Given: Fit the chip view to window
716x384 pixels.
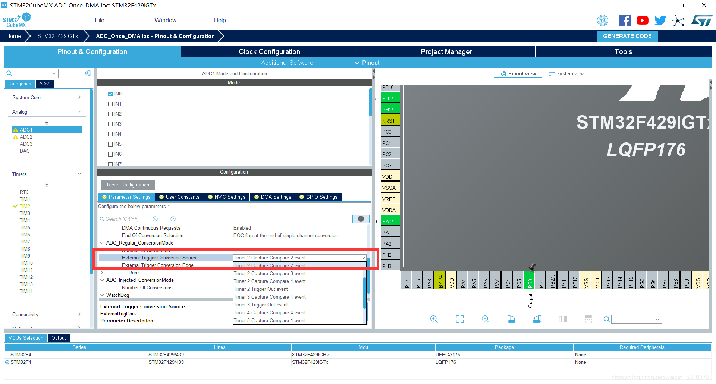Looking at the screenshot, I should [x=460, y=319].
